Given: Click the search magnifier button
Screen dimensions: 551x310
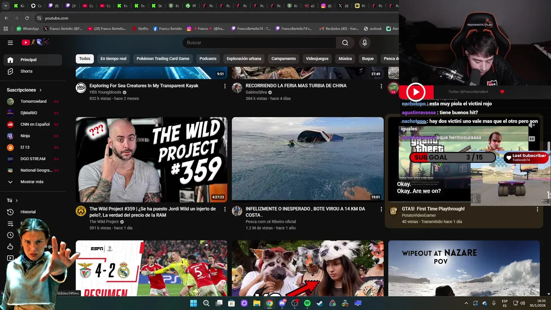Looking at the screenshot, I should (x=345, y=43).
